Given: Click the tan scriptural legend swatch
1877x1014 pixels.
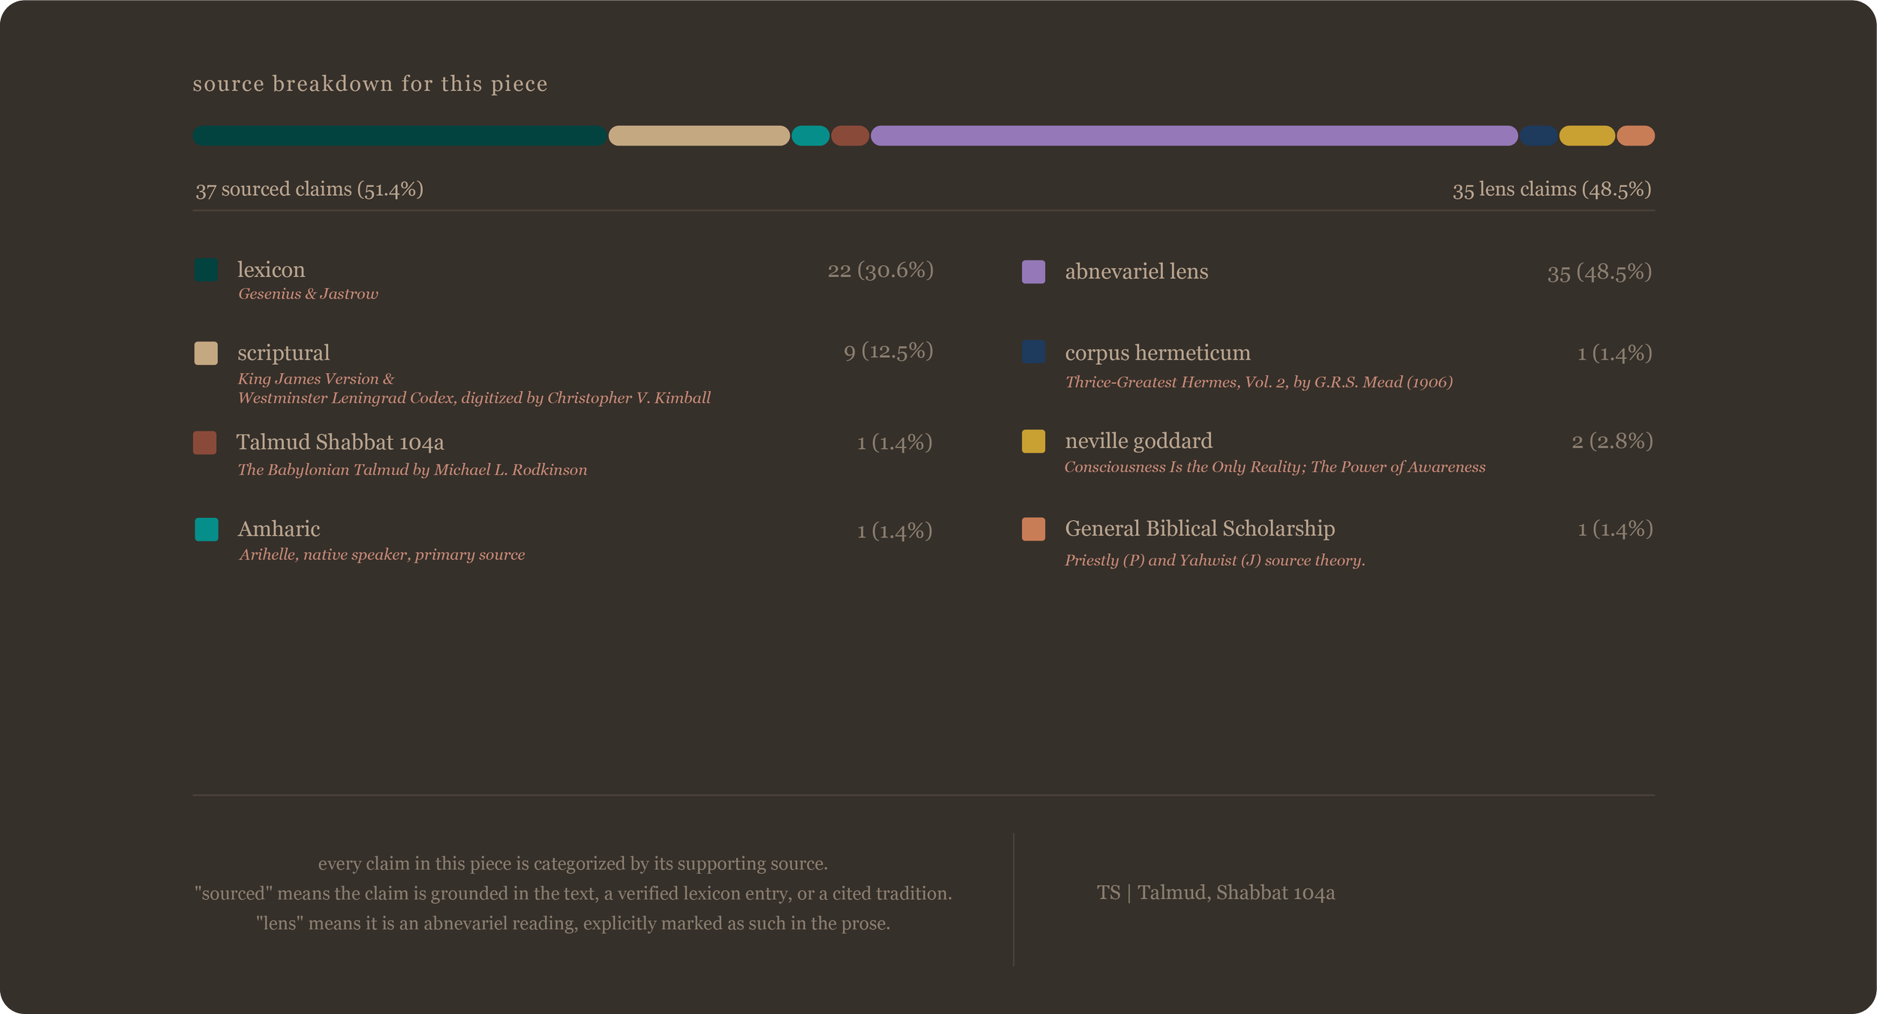Looking at the screenshot, I should (x=206, y=353).
